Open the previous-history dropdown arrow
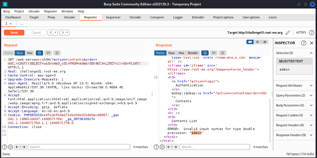Image resolution: width=317 pixels, height=158 pixels. pos(55,33)
